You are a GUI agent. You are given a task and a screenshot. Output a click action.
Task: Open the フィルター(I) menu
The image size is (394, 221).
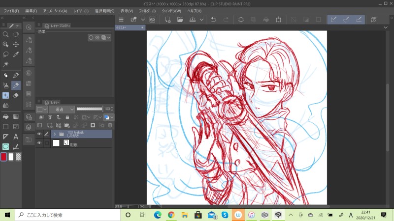pyautogui.click(x=147, y=11)
